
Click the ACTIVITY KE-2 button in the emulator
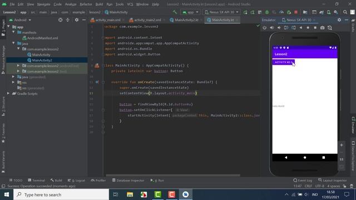tap(283, 62)
